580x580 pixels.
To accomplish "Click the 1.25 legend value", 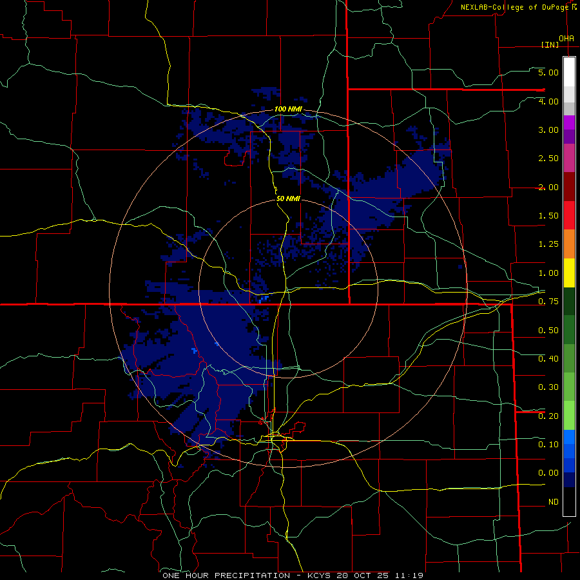I will point(548,244).
